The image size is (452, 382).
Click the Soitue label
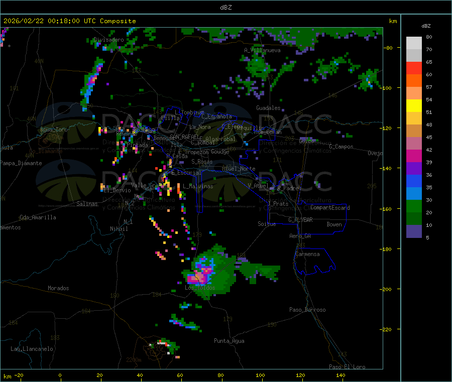tap(267, 224)
